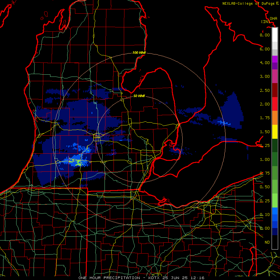Click the 2.50 legend value
This screenshot has height=280, width=280.
(x=265, y=90)
